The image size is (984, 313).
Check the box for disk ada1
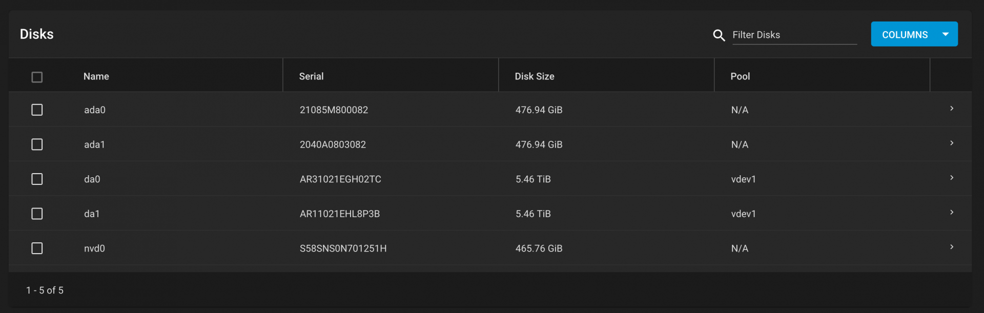[x=37, y=144]
